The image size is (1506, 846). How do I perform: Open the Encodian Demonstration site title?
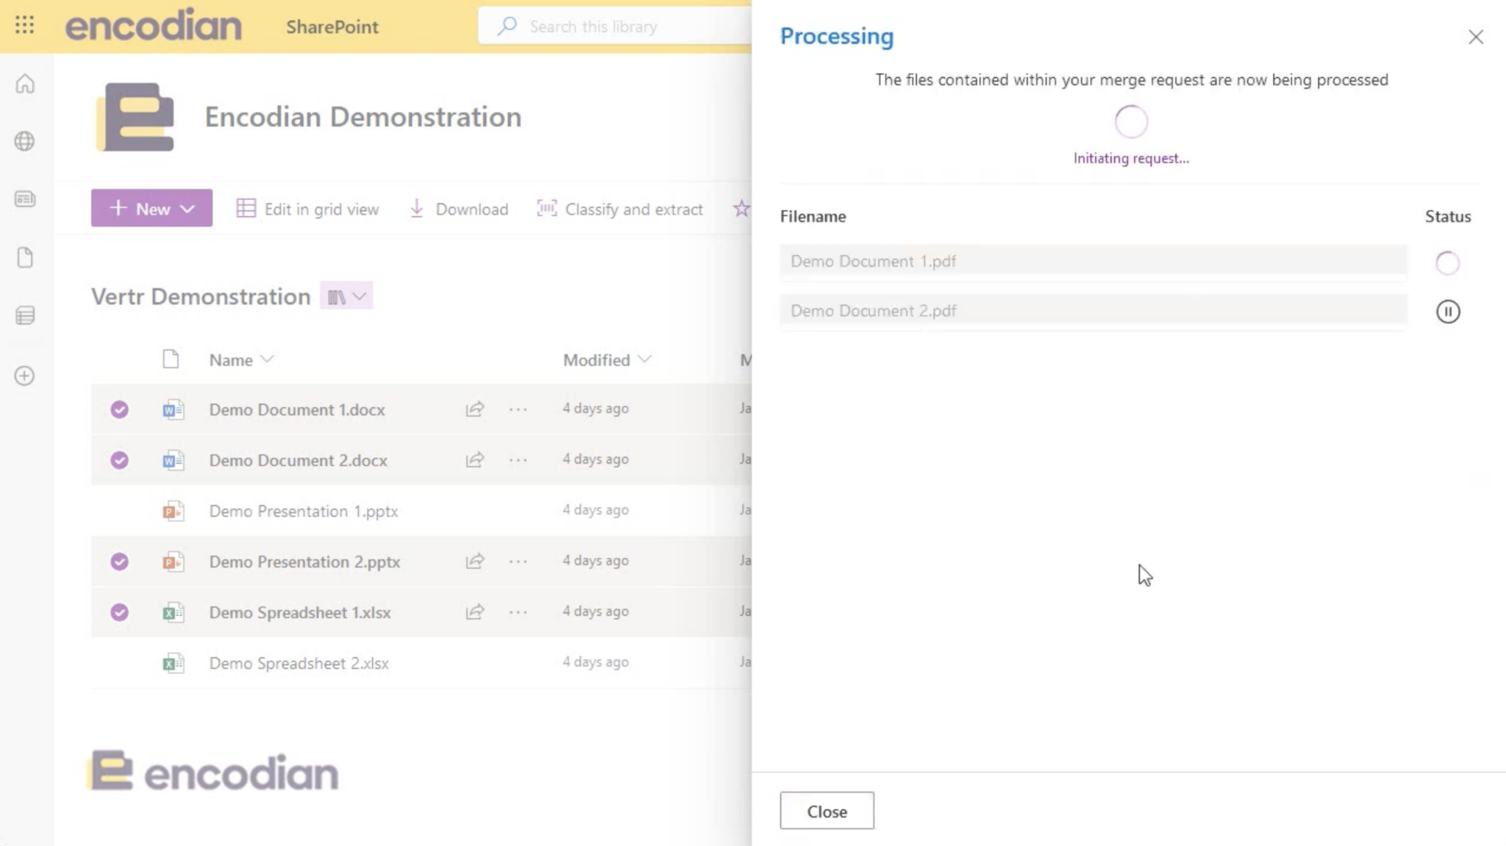pos(363,117)
